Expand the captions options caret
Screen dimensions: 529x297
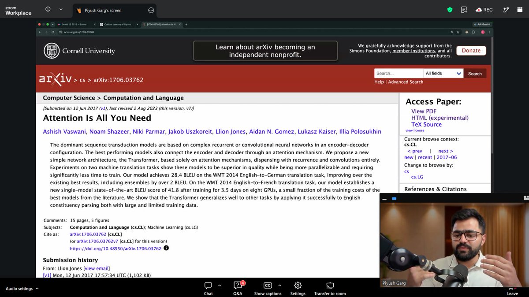279,286
